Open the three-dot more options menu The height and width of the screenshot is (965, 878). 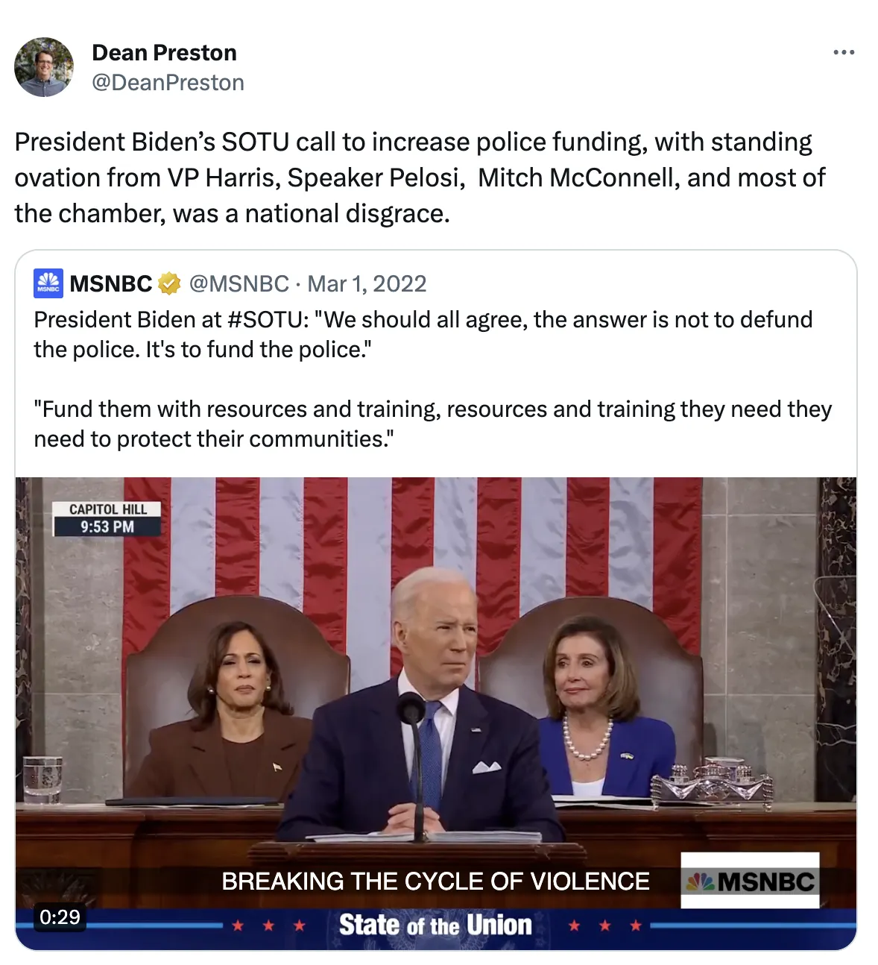coord(843,52)
